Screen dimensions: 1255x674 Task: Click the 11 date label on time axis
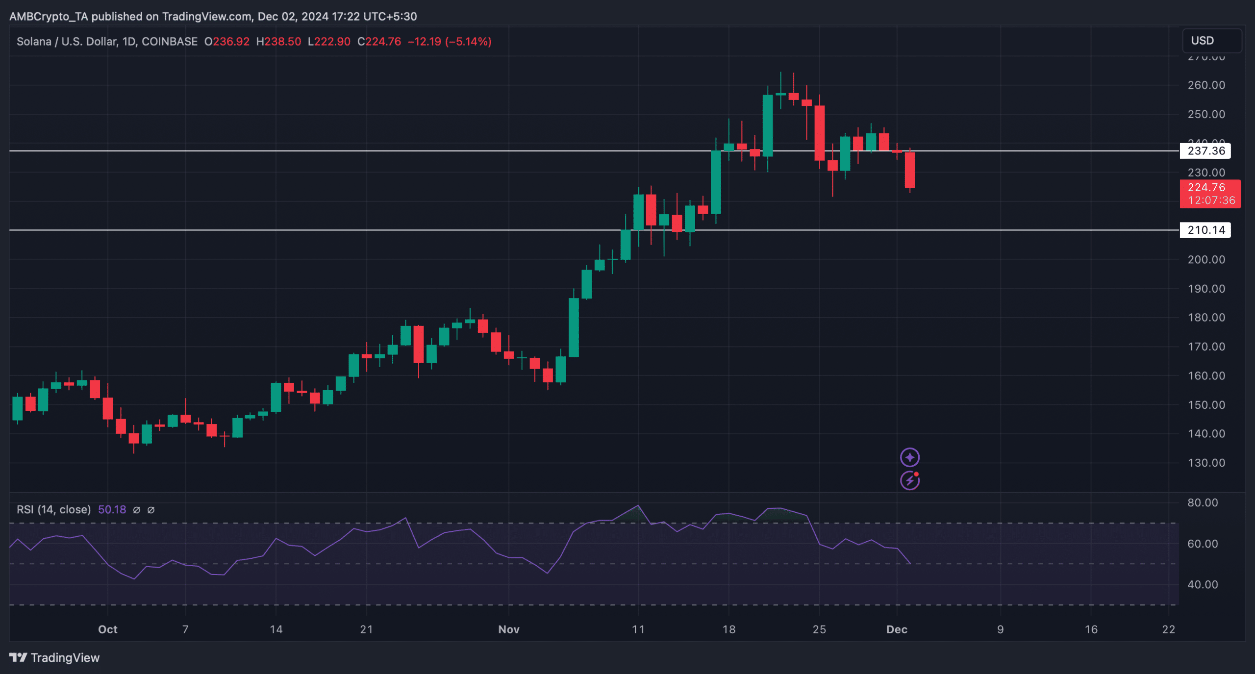[638, 629]
